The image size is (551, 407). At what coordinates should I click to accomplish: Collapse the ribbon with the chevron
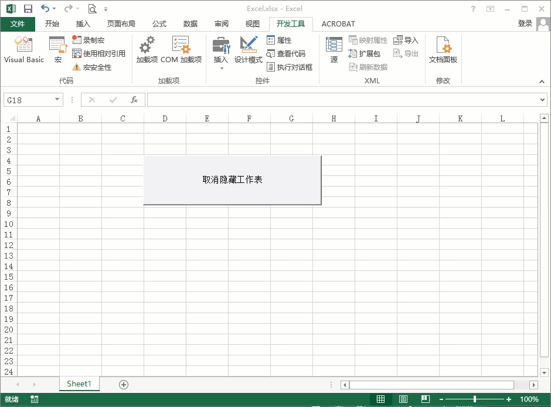pos(542,82)
